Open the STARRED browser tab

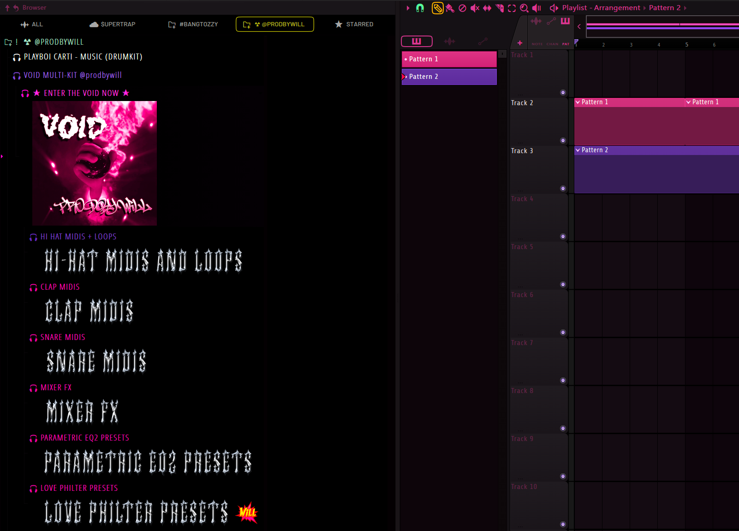(354, 24)
